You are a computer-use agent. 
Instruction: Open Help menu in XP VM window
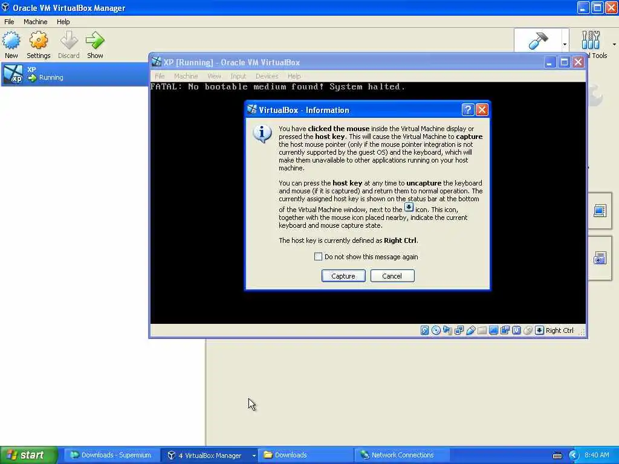point(294,76)
